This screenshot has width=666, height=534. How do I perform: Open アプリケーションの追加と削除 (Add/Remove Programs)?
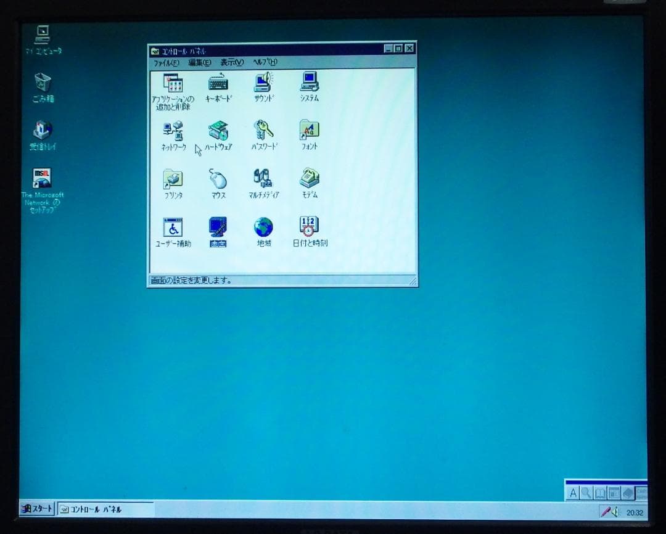[x=172, y=83]
